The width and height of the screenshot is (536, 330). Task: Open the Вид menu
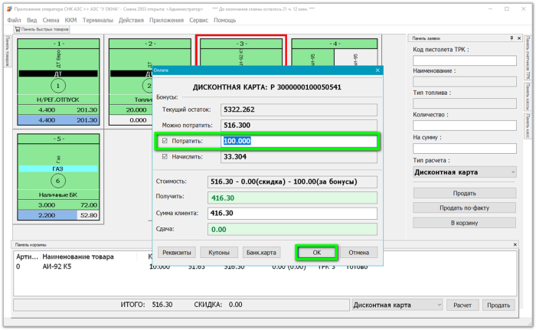point(32,20)
